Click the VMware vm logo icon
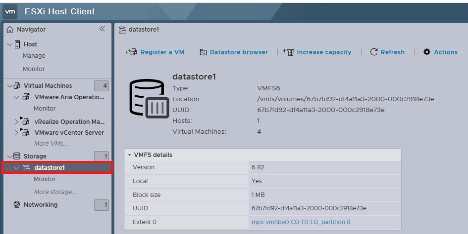This screenshot has width=468, height=234. 10,12
